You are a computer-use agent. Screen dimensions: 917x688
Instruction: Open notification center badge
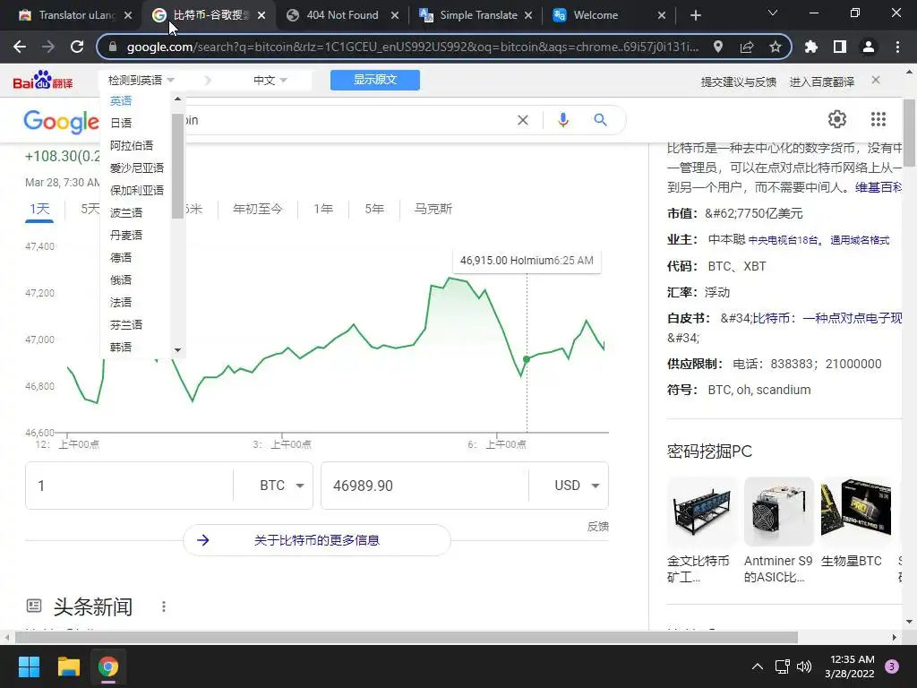click(892, 666)
